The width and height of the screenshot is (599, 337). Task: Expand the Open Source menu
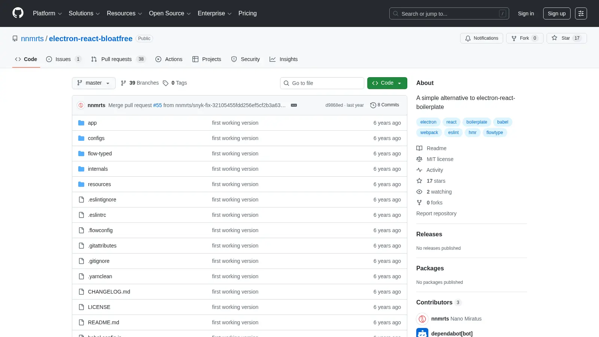pyautogui.click(x=170, y=13)
